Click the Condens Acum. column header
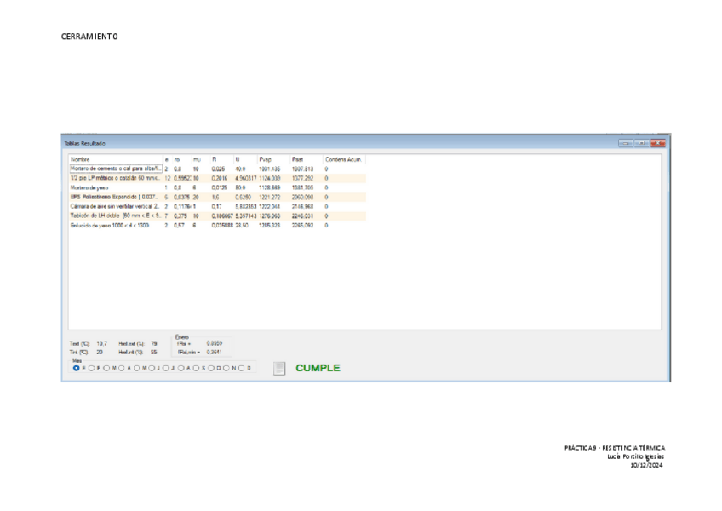The image size is (722, 511). tap(343, 159)
